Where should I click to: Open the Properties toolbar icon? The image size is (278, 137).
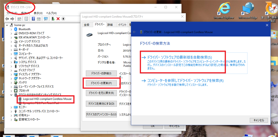point(26,19)
